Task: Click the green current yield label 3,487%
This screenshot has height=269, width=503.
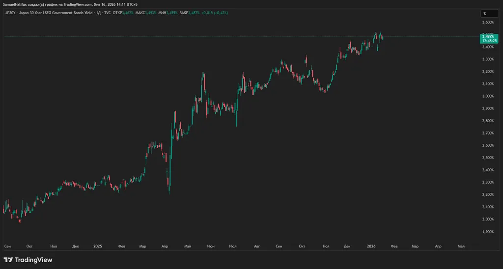Action: click(488, 36)
